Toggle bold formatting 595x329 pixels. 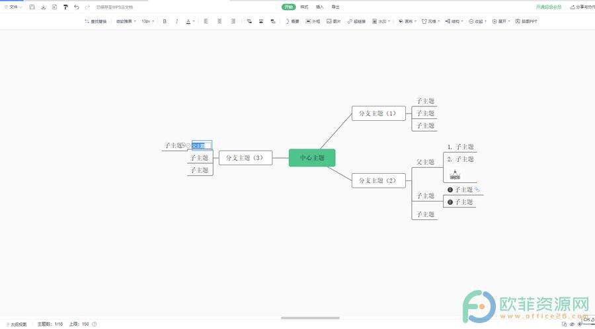[165, 22]
